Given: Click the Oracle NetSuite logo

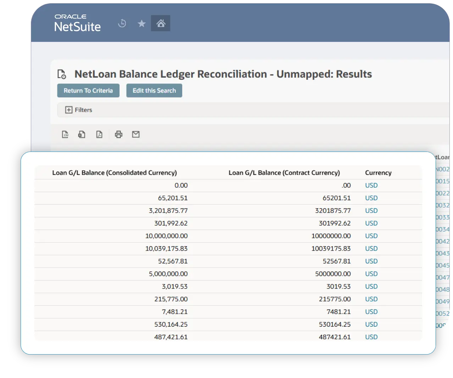Looking at the screenshot, I should tap(78, 23).
